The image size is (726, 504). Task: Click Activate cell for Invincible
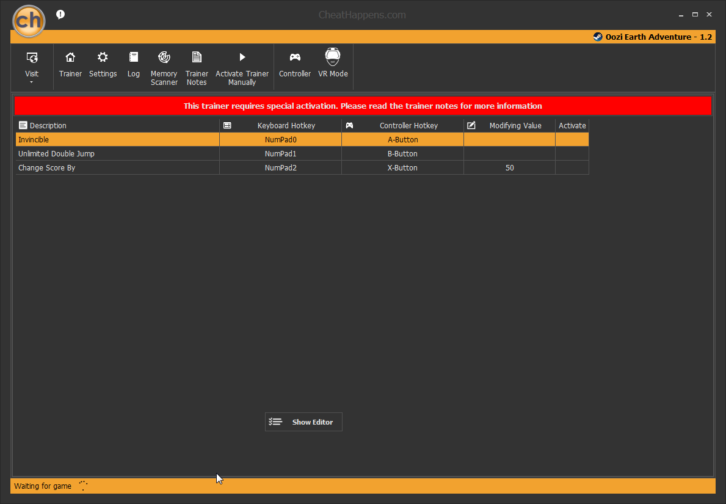click(x=572, y=139)
